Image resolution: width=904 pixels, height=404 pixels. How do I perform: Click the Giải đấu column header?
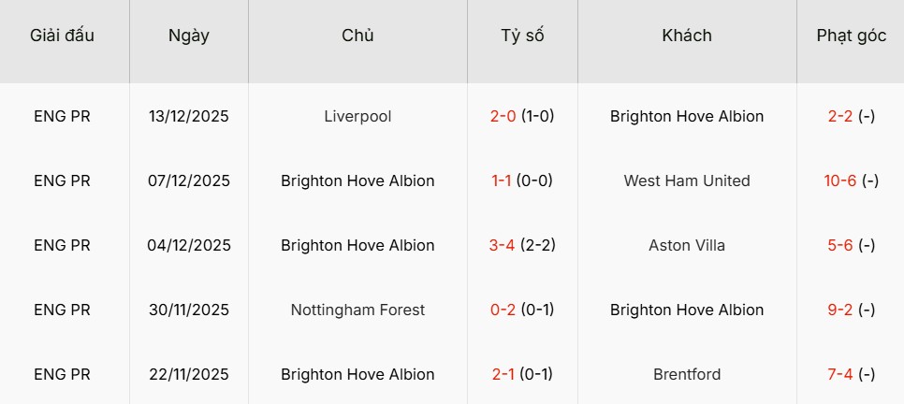[63, 36]
